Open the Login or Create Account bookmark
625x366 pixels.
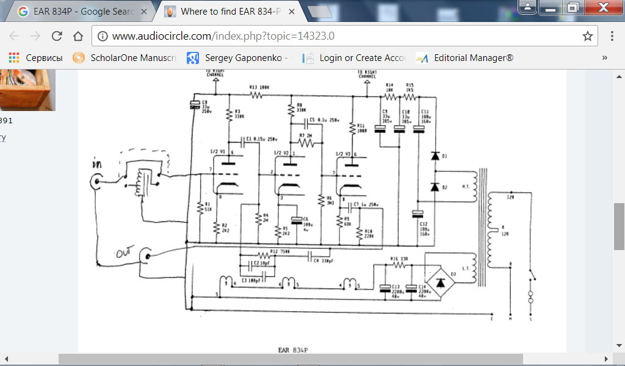point(354,58)
